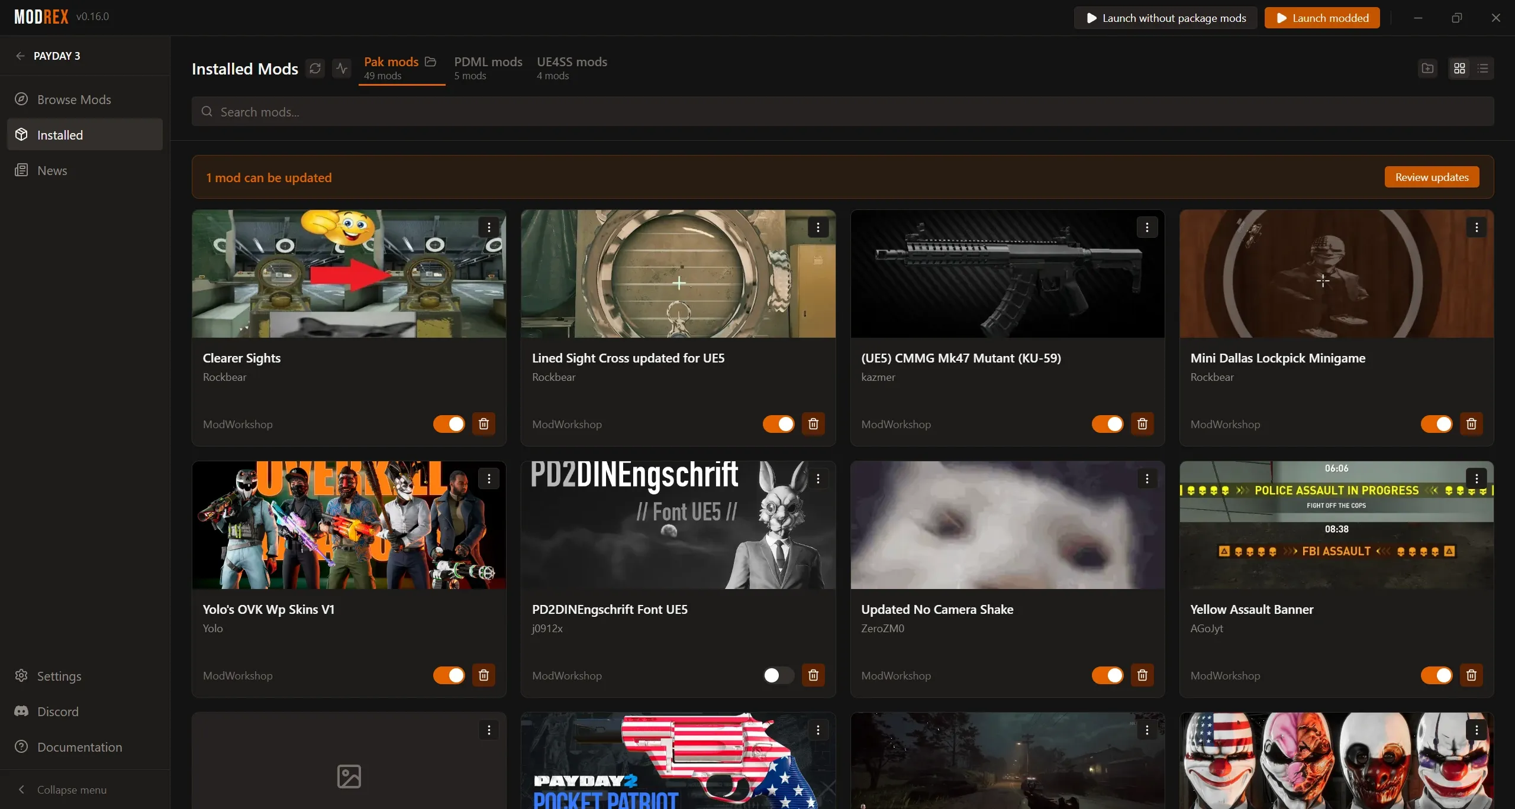Switch to the UE4SS mods tab

(572, 68)
